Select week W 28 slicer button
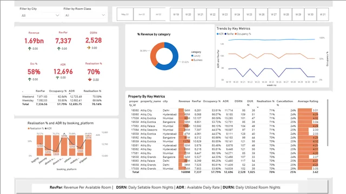This screenshot has height=194, width=346. pos(286,15)
